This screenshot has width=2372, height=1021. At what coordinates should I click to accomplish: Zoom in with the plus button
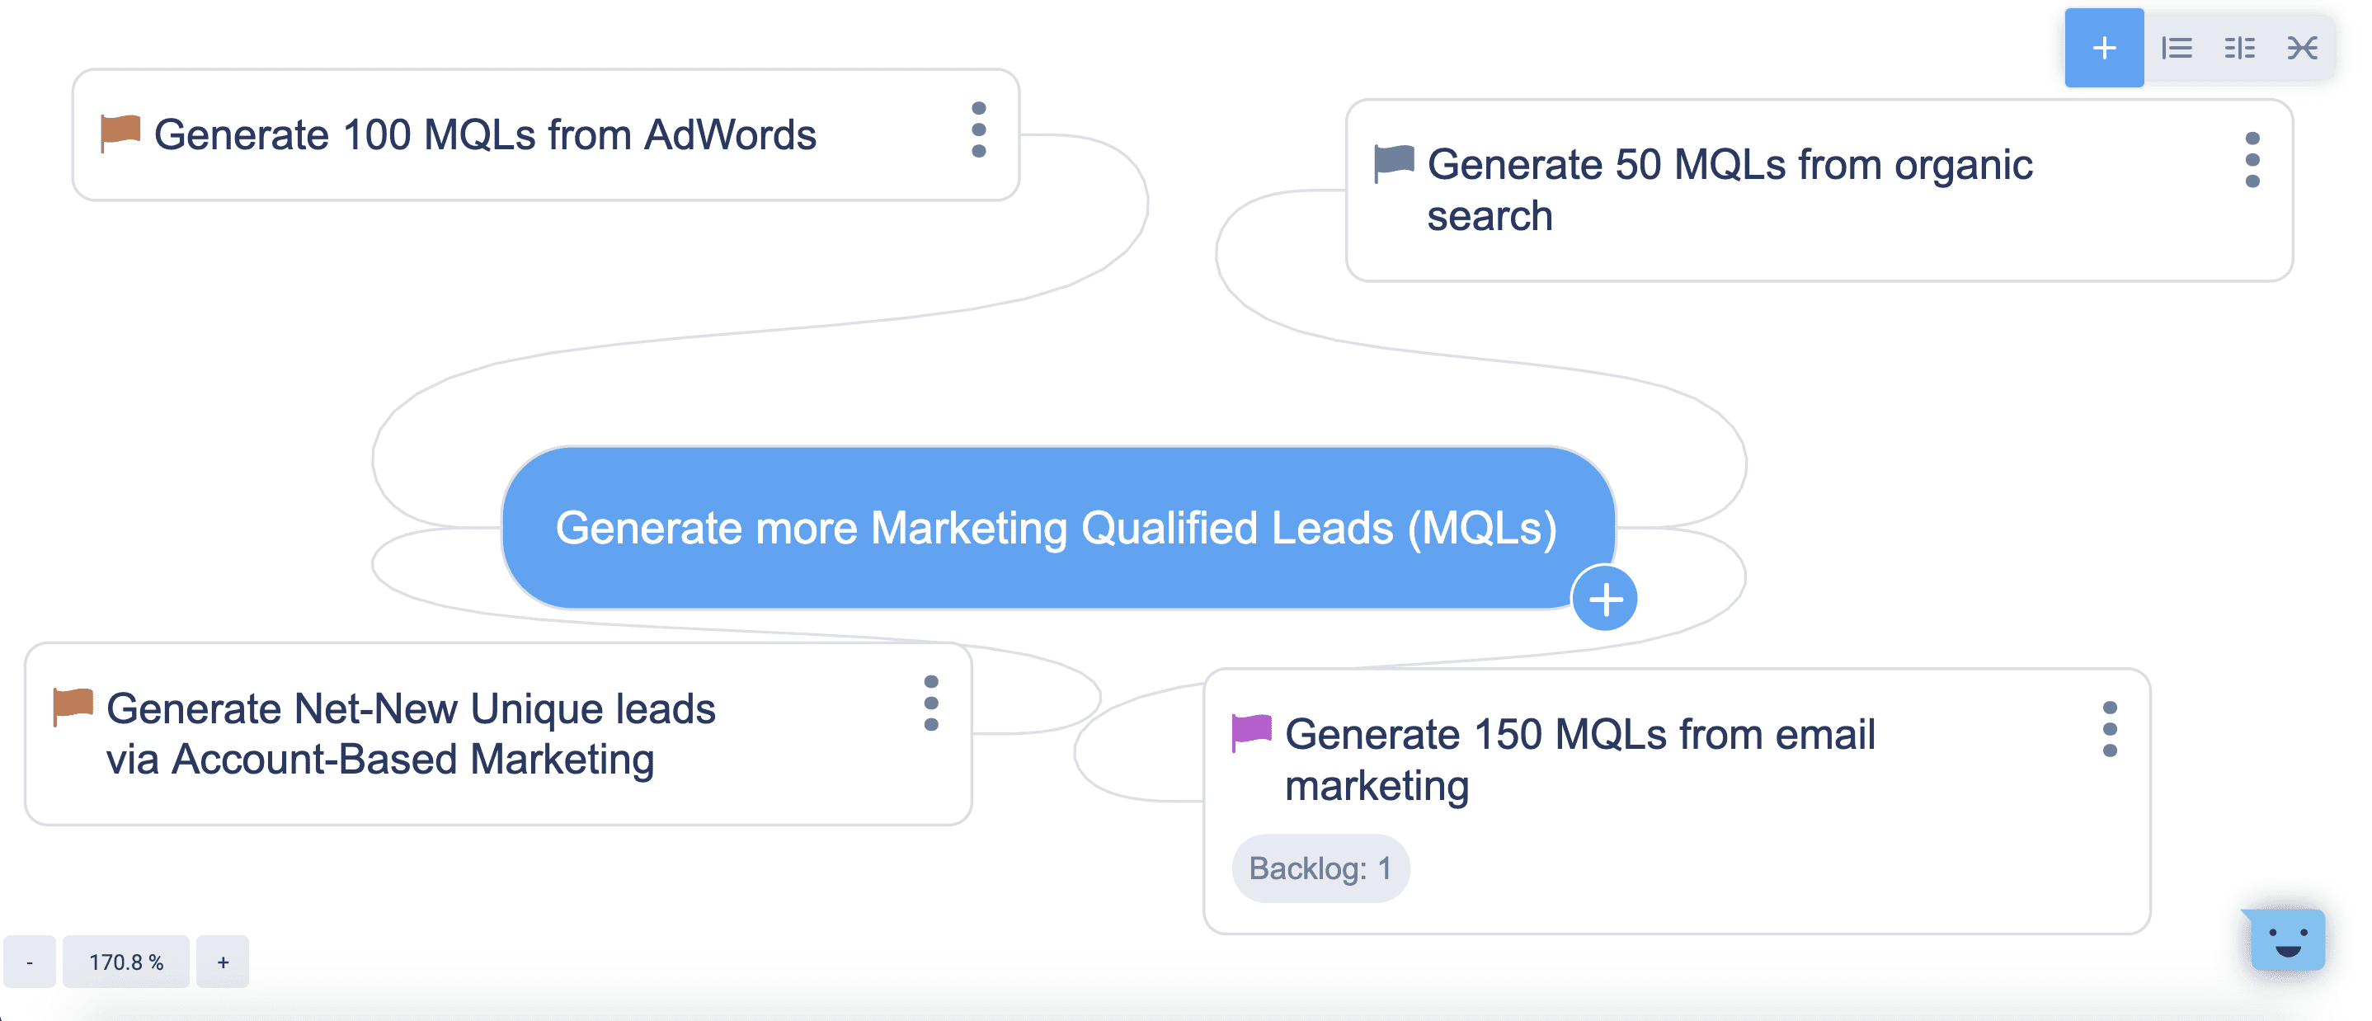pyautogui.click(x=223, y=962)
